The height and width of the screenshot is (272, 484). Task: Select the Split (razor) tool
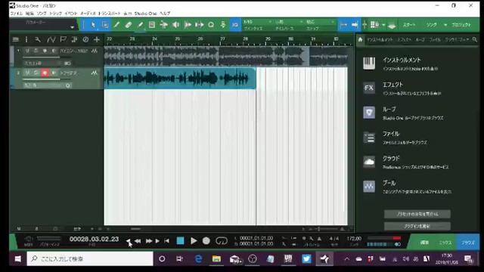[116, 25]
